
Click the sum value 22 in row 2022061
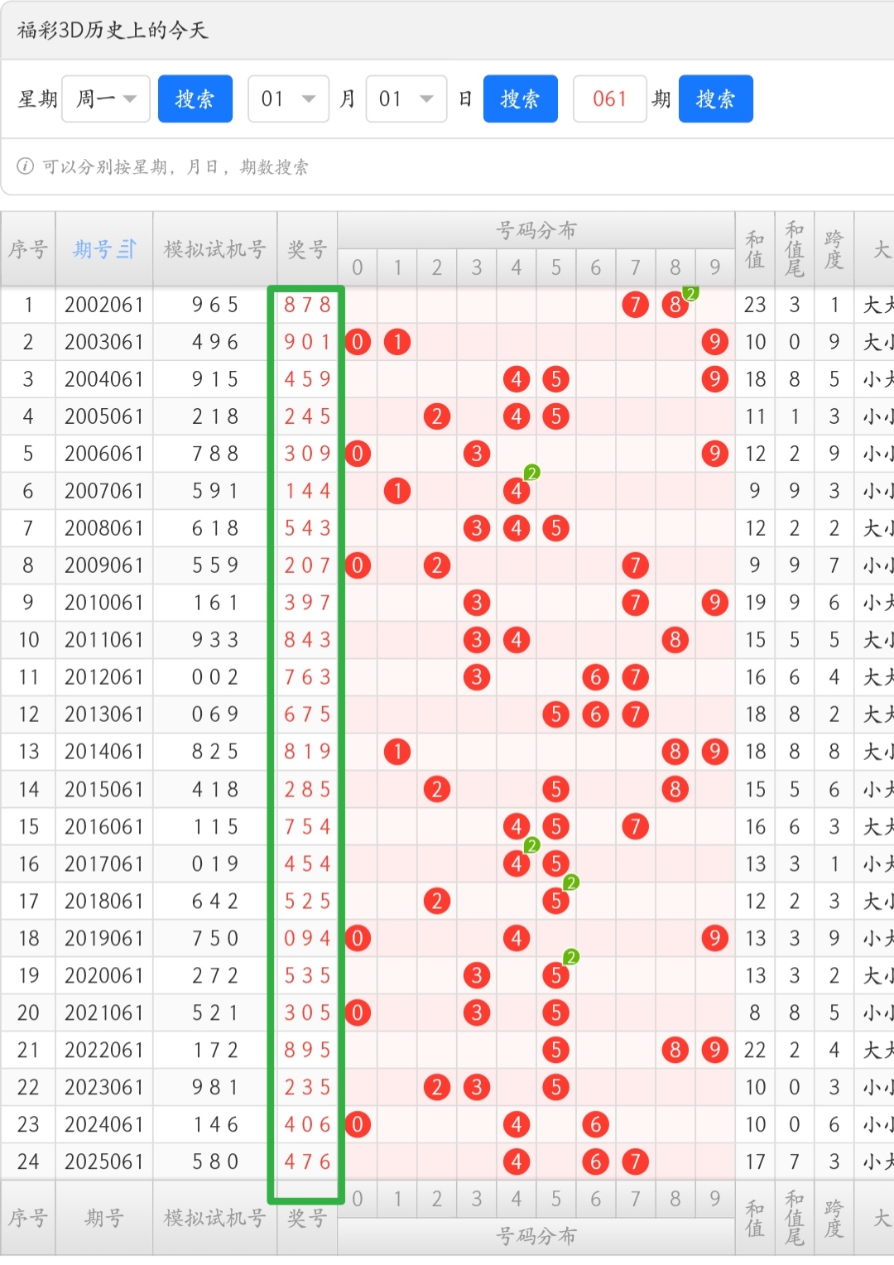point(755,1050)
